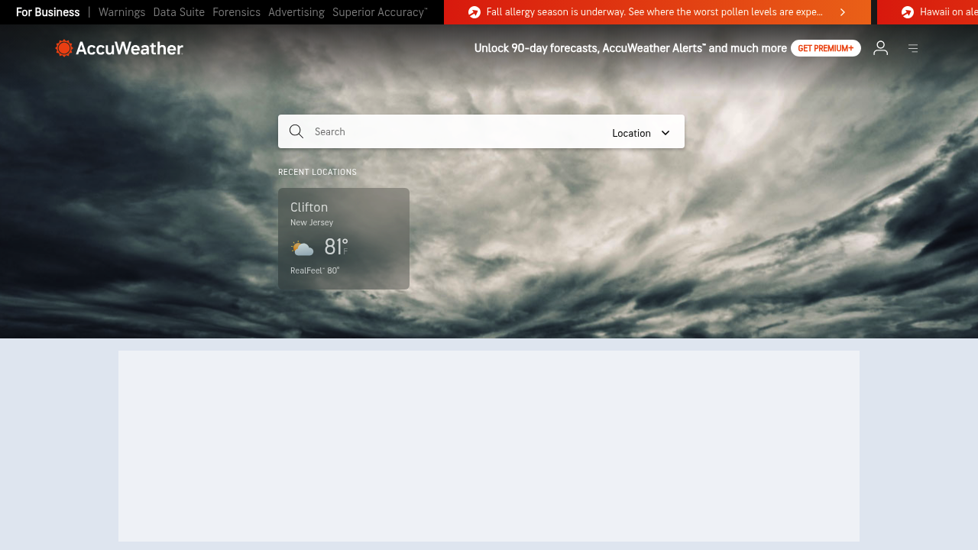Open the hamburger menu icon
Screen dimensions: 978x550
pyautogui.click(x=913, y=48)
